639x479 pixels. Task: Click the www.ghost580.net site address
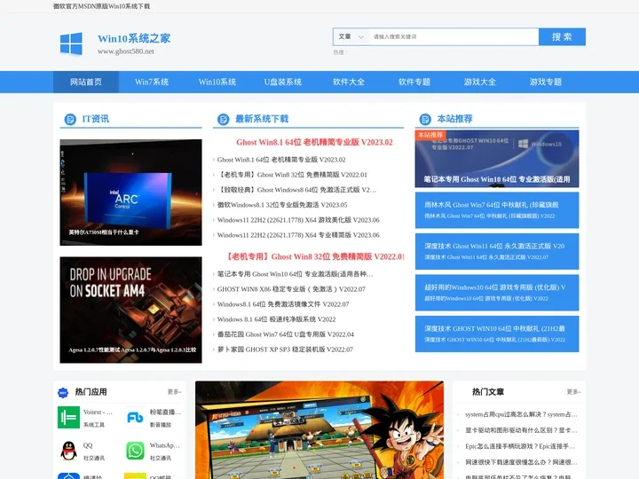tap(126, 51)
